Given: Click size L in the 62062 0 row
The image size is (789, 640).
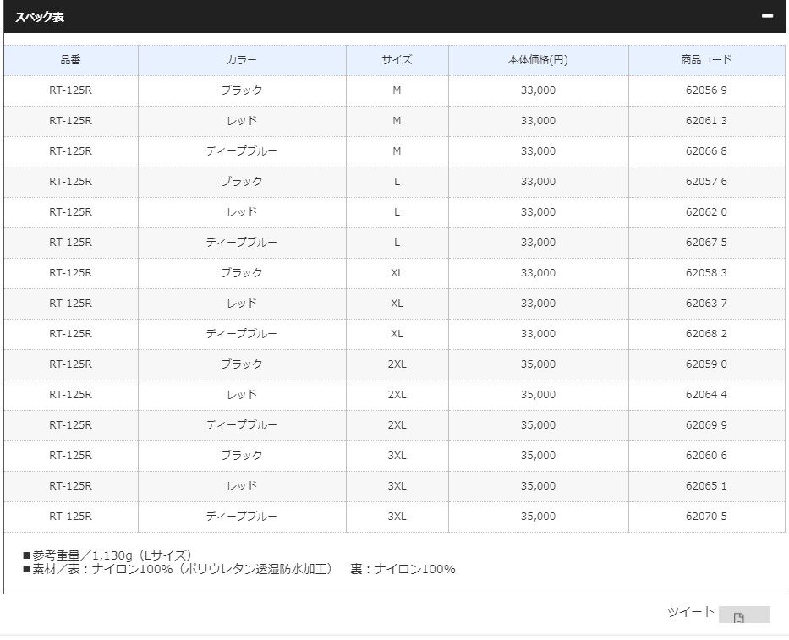Looking at the screenshot, I should pos(397,212).
